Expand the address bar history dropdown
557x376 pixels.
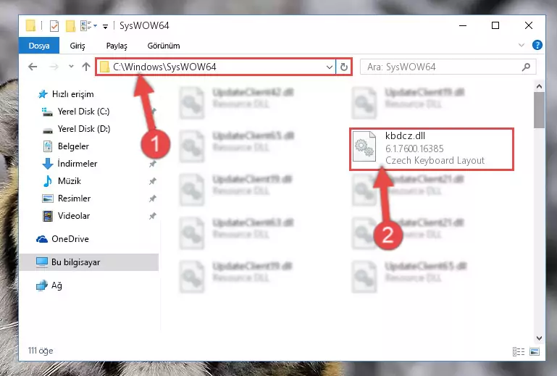pyautogui.click(x=330, y=67)
